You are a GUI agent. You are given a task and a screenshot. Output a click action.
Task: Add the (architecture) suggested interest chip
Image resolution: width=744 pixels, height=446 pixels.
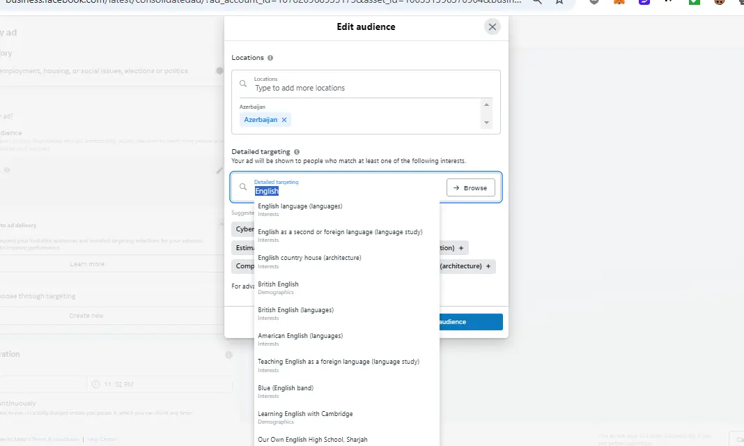tap(467, 266)
